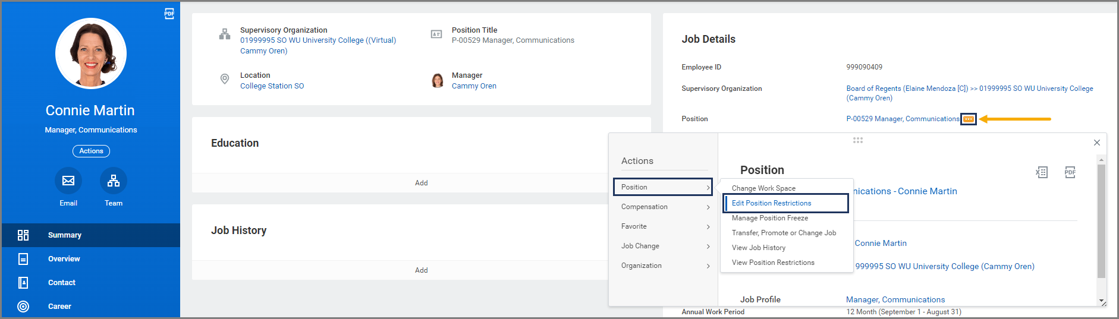Export Position popup to Excel

click(1042, 173)
